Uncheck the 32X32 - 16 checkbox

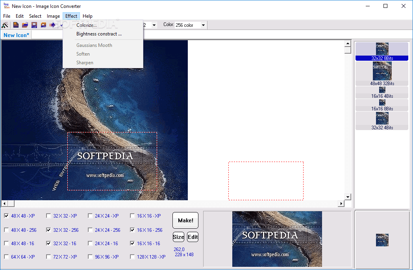[48, 243]
